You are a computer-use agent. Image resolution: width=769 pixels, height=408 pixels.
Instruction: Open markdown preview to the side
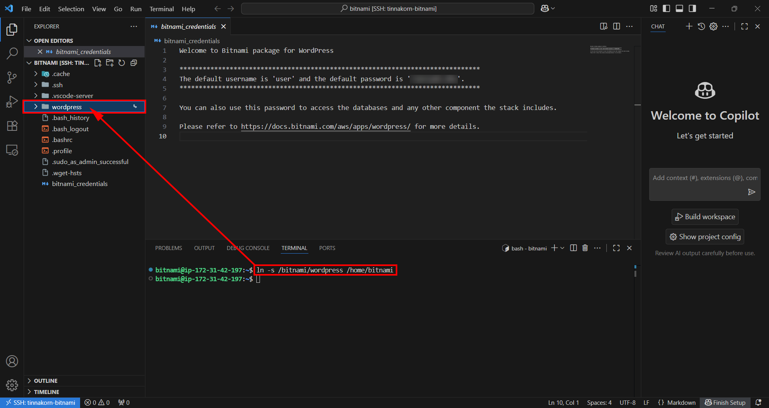604,26
